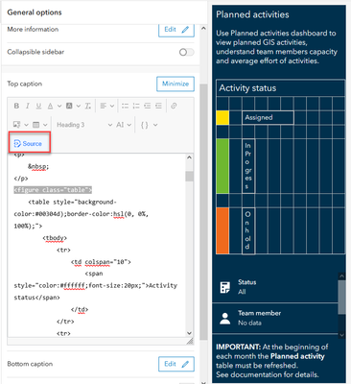Image resolution: width=351 pixels, height=384 pixels.
Task: Click the text alignment icon
Action: tap(103, 106)
